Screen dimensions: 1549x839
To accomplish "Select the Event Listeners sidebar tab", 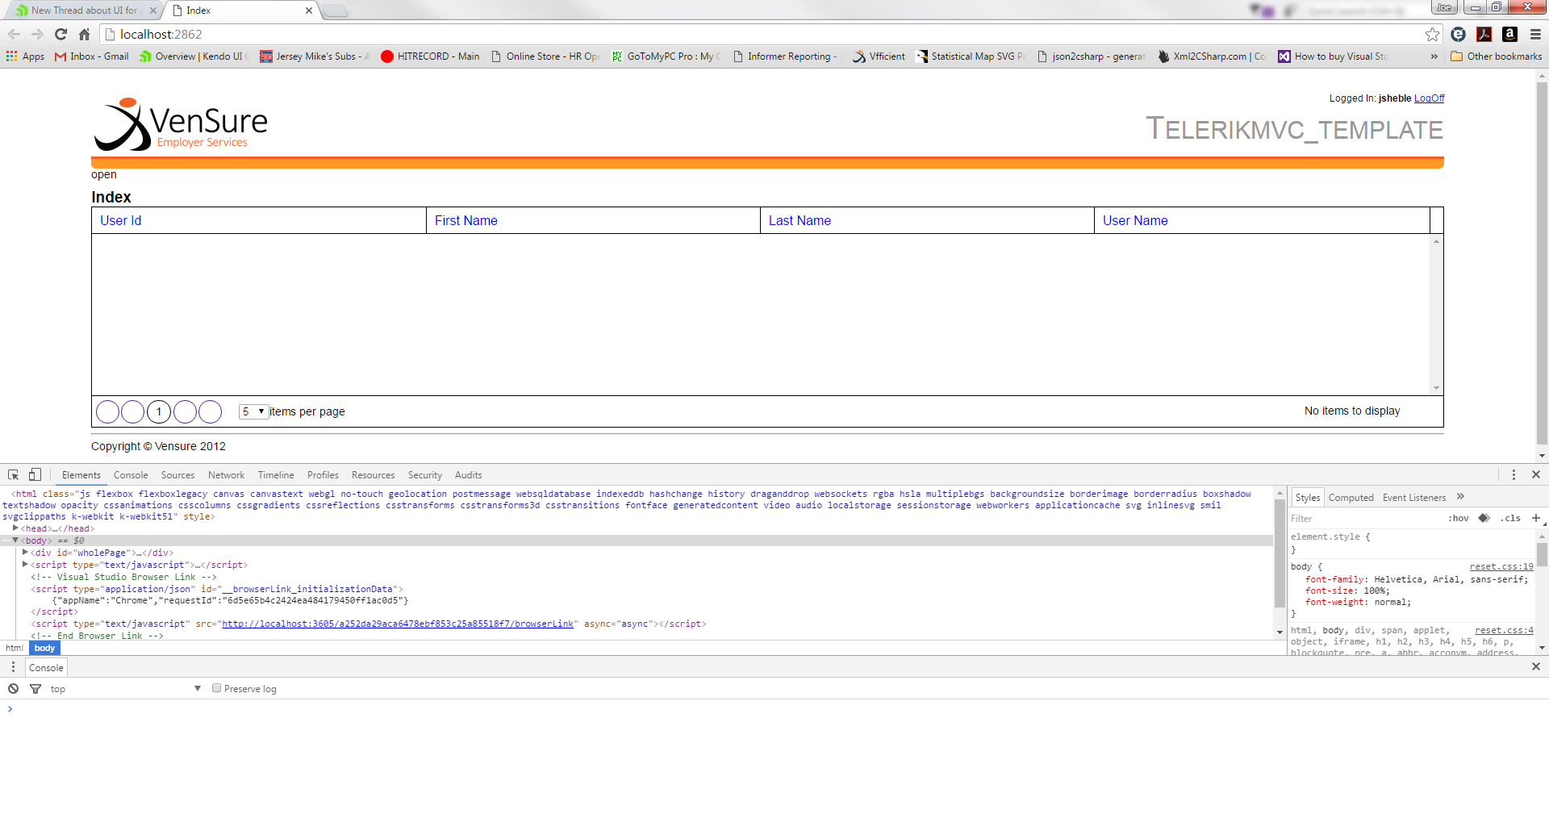I will click(x=1414, y=498).
